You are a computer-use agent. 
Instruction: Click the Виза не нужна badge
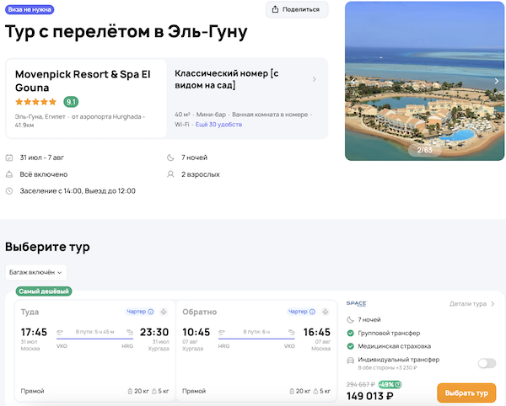tap(30, 9)
